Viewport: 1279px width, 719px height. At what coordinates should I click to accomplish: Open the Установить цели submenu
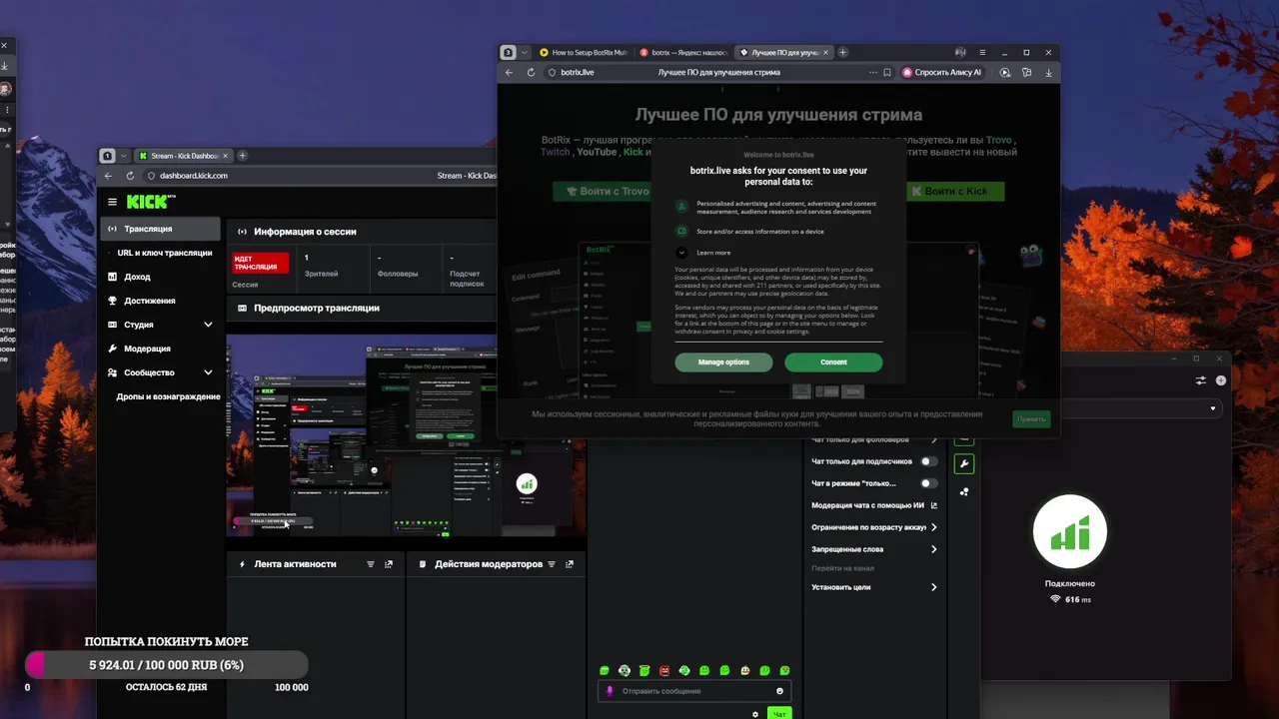[874, 587]
